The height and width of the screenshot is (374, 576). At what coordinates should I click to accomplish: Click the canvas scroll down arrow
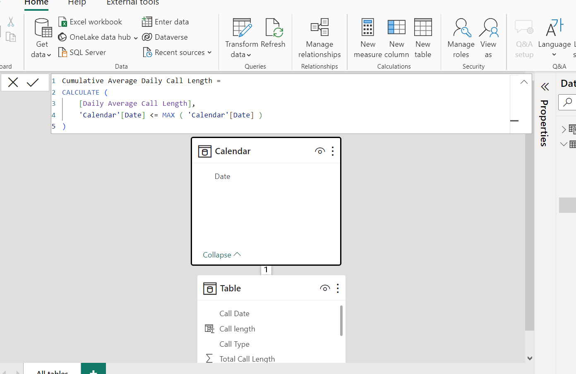pyautogui.click(x=530, y=358)
